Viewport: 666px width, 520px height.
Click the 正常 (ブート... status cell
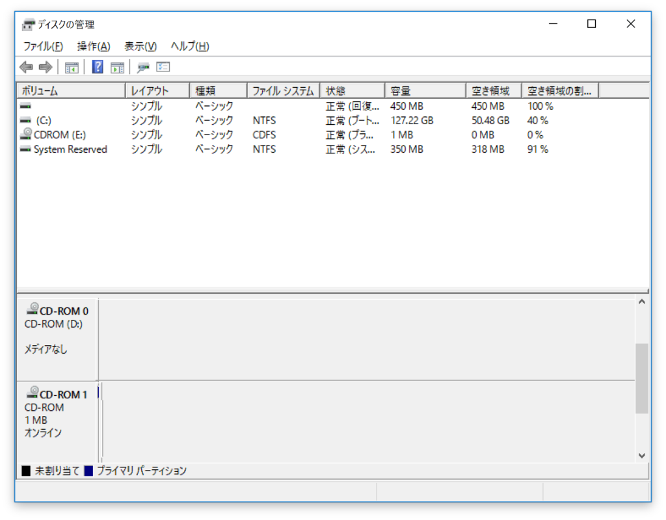(x=352, y=120)
